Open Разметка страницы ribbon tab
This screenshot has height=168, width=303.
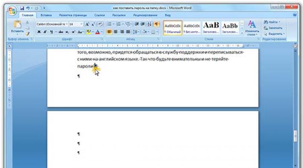pos(73,15)
